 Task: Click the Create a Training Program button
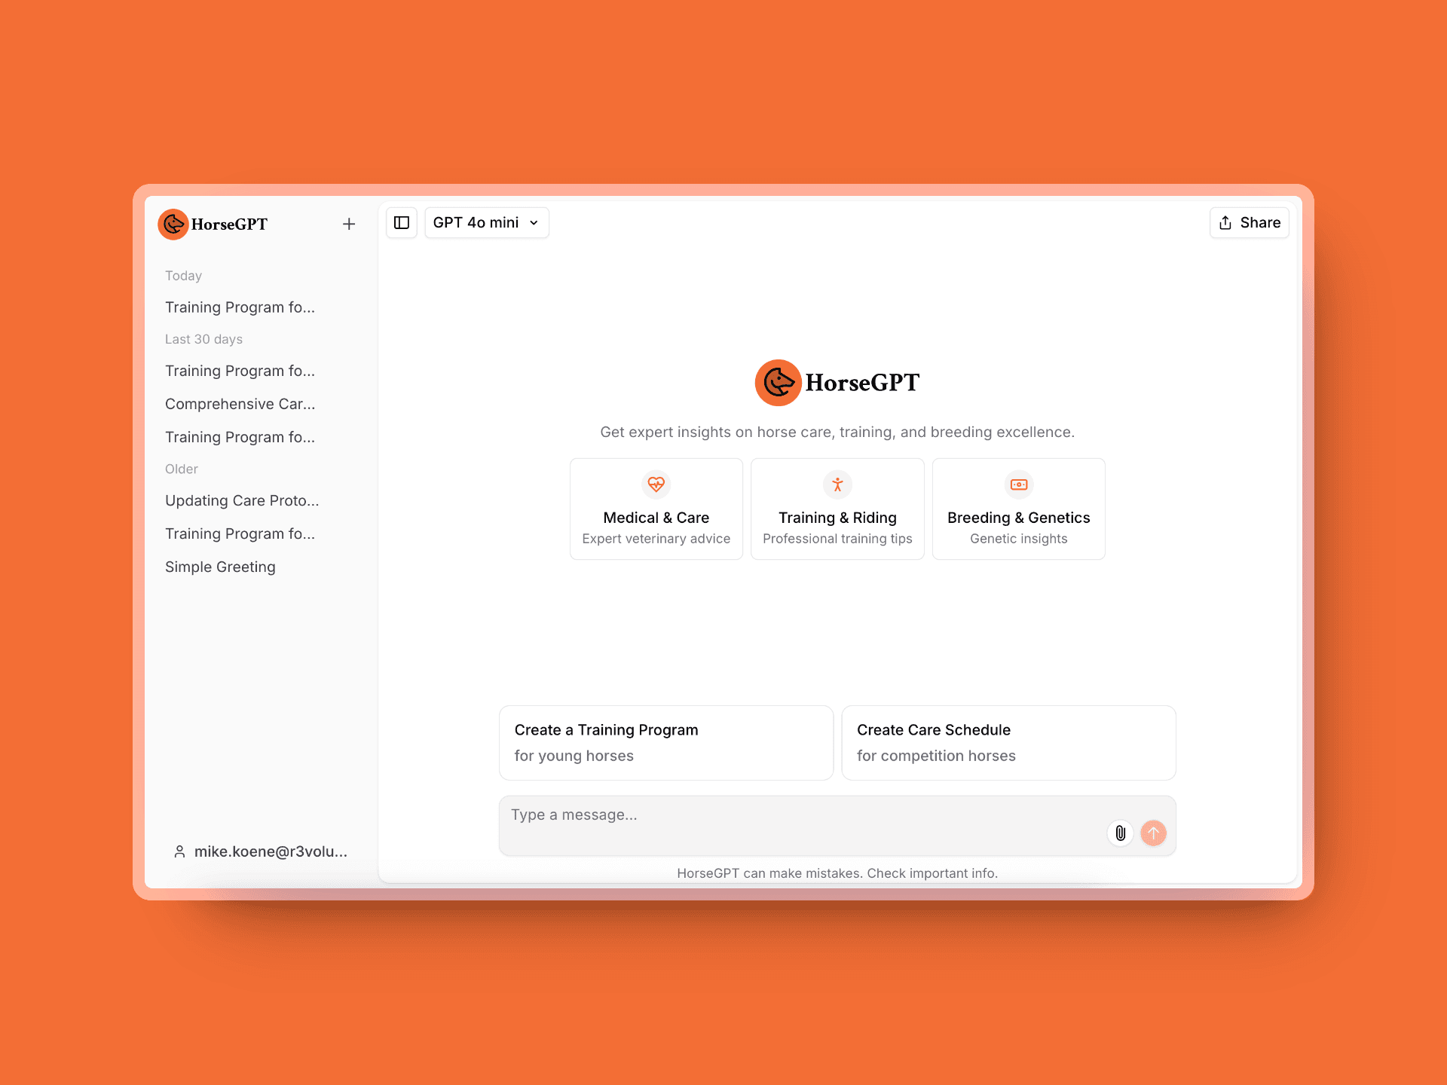click(x=665, y=742)
